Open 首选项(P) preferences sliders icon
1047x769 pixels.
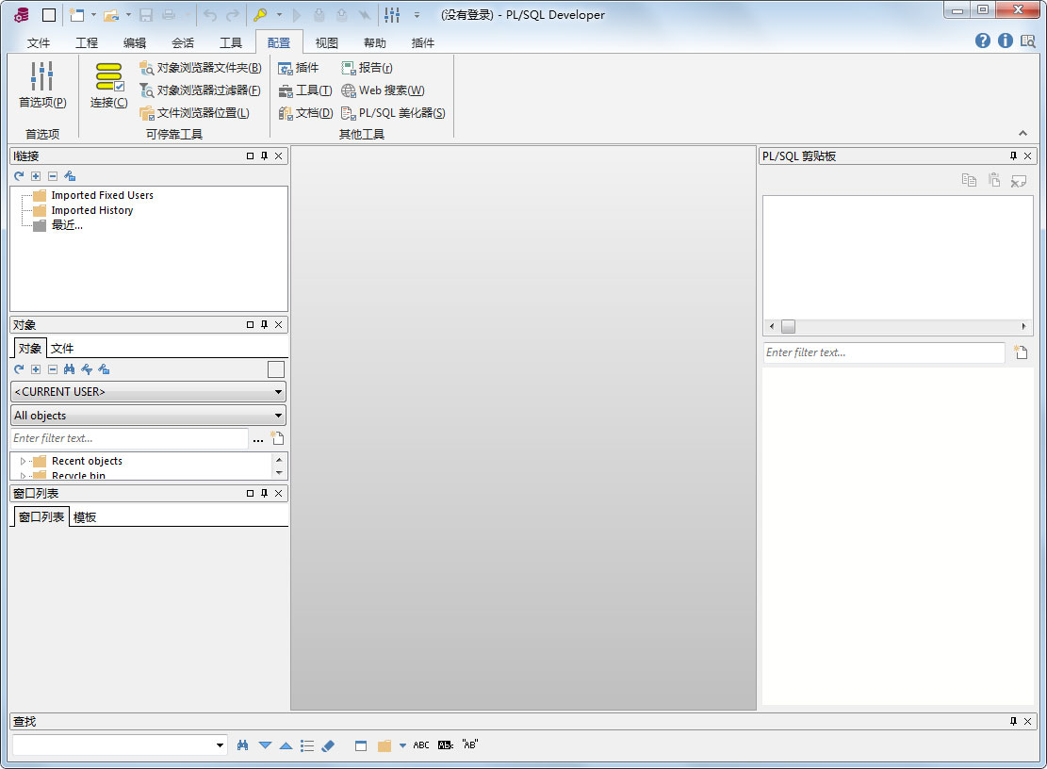coord(41,84)
